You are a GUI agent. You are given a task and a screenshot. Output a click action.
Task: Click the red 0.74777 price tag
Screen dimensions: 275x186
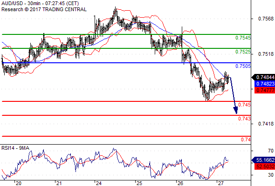[265, 90]
